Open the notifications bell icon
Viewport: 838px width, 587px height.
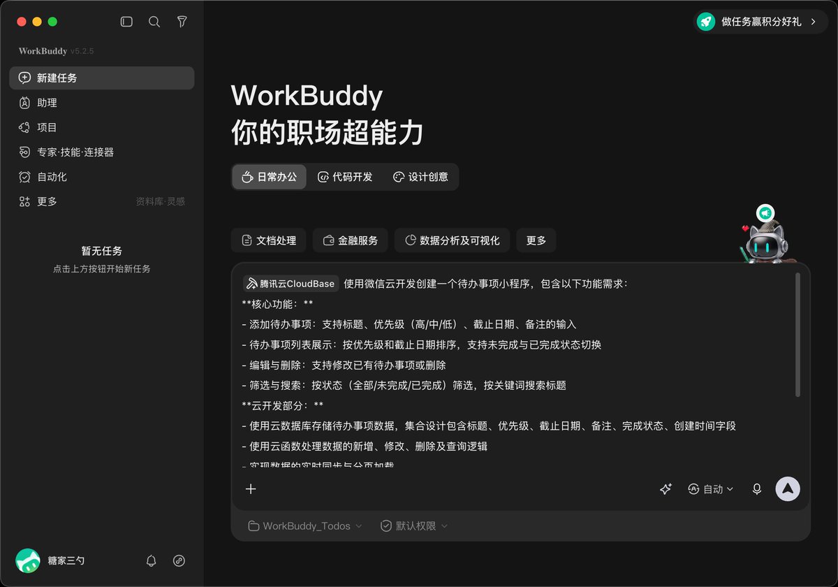click(x=151, y=560)
